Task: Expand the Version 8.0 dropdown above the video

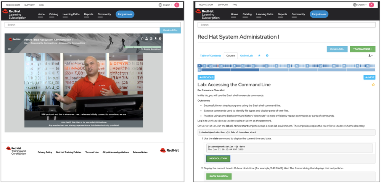Action: [170, 31]
